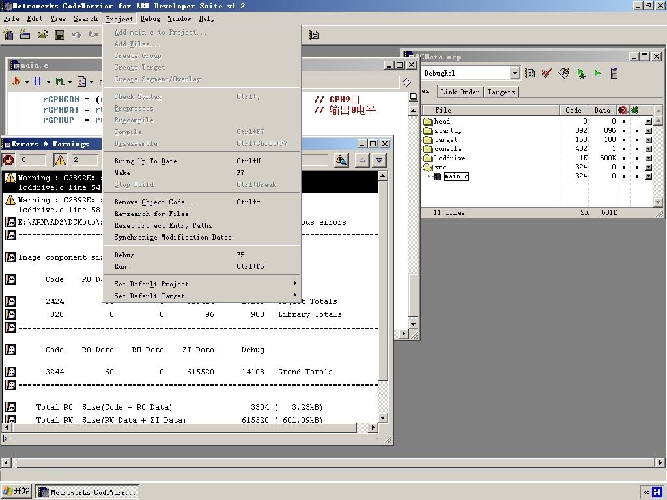Screen dimensions: 667x500
Task: Open the DebugRel target dropdown
Action: tap(515, 73)
